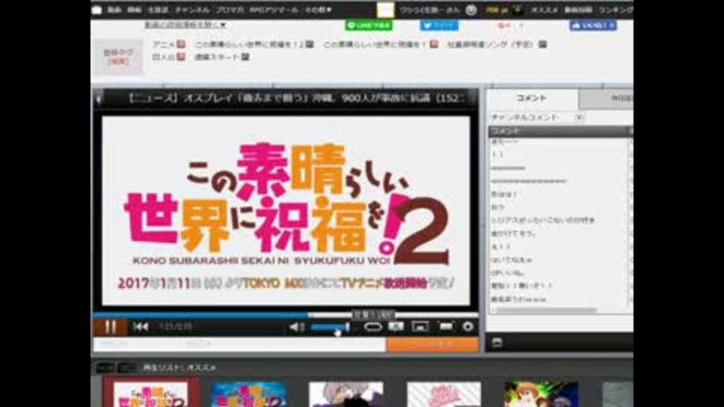The height and width of the screenshot is (407, 724).
Task: Share the video with the green LINE button
Action: 369,26
